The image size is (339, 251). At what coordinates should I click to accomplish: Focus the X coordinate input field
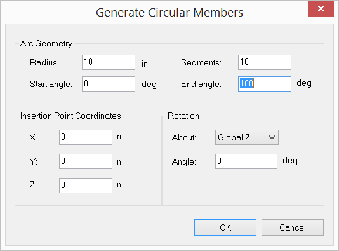click(86, 137)
